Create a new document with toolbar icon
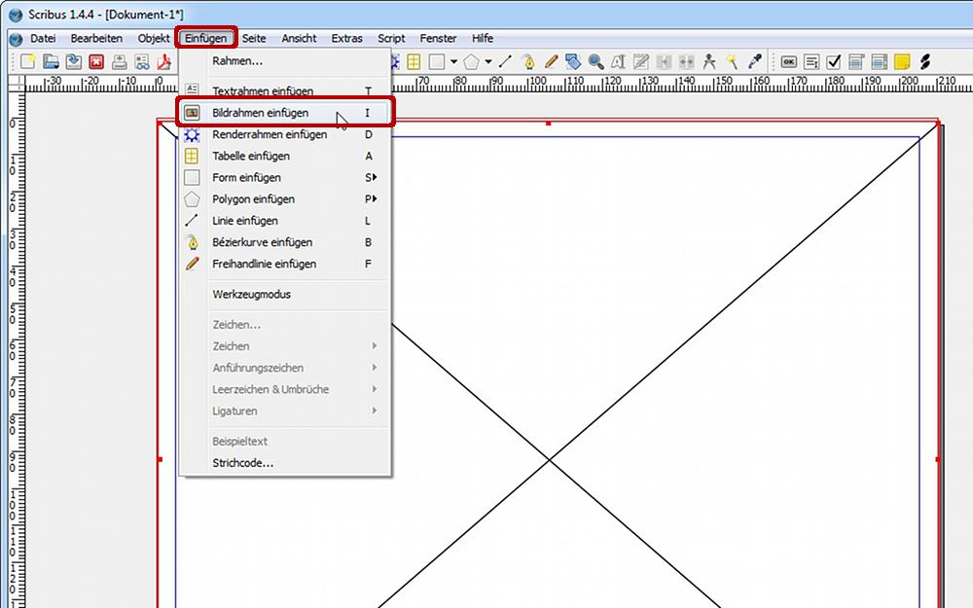Image resolution: width=973 pixels, height=608 pixels. pyautogui.click(x=28, y=61)
